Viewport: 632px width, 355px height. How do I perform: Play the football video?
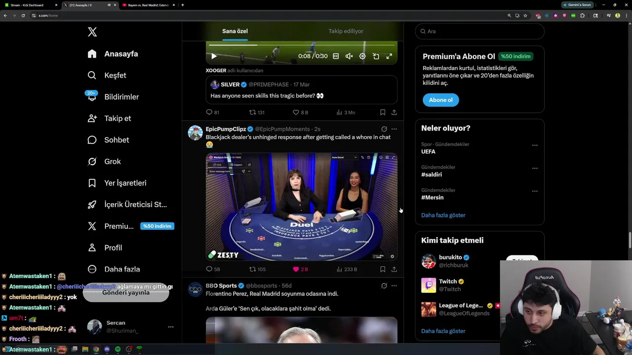pyautogui.click(x=214, y=56)
